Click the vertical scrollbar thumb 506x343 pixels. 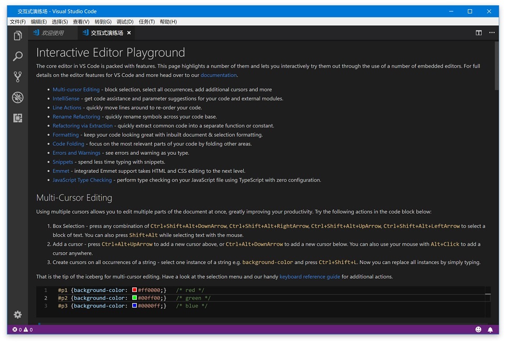coord(497,66)
